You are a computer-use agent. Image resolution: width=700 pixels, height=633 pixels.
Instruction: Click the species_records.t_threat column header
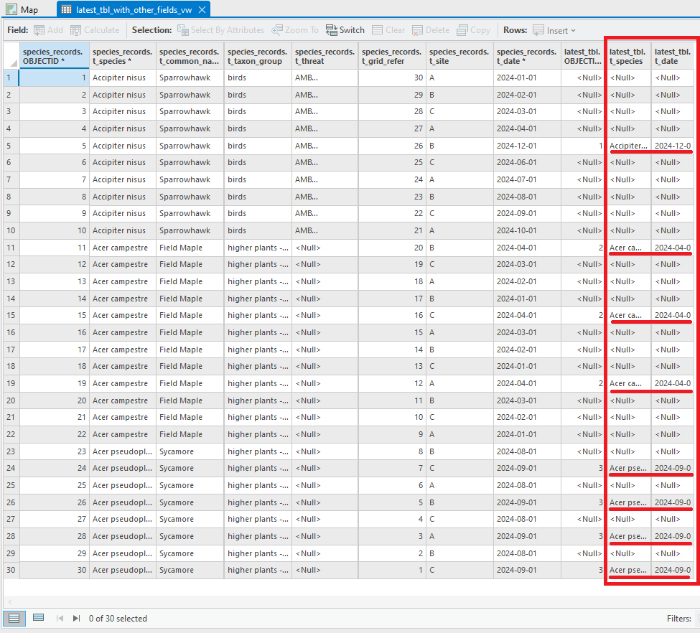tap(325, 56)
